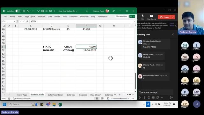The image size is (204, 115).
Task: Open the Data ribbon tab
Action: point(50,17)
